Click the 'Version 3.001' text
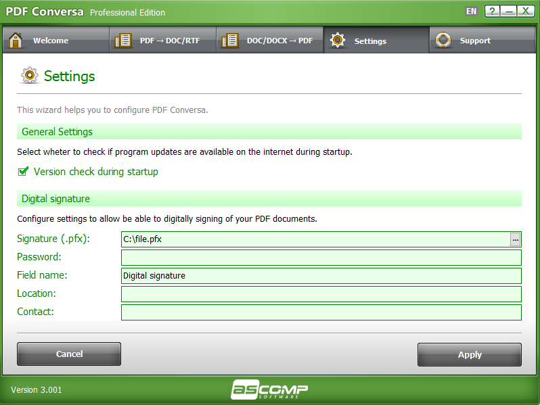 pos(36,390)
